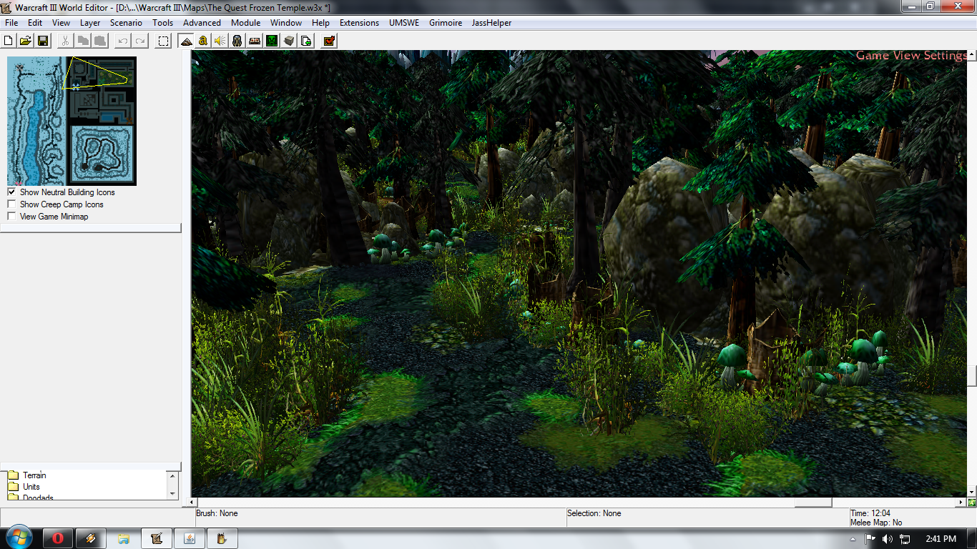Open the Import Manager icon
The width and height of the screenshot is (977, 549).
(306, 41)
